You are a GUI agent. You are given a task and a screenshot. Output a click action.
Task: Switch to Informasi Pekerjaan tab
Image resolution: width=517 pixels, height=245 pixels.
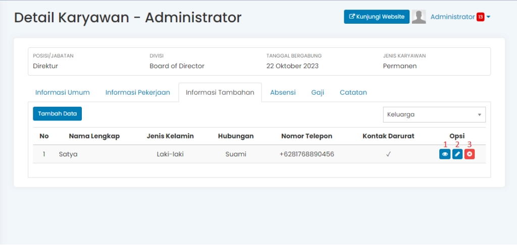(137, 93)
